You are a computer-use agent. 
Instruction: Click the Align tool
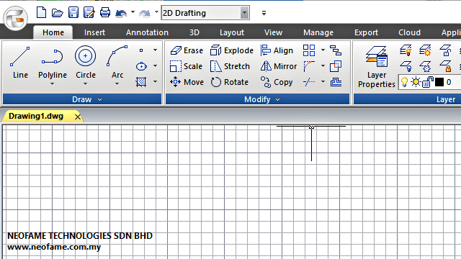[277, 50]
